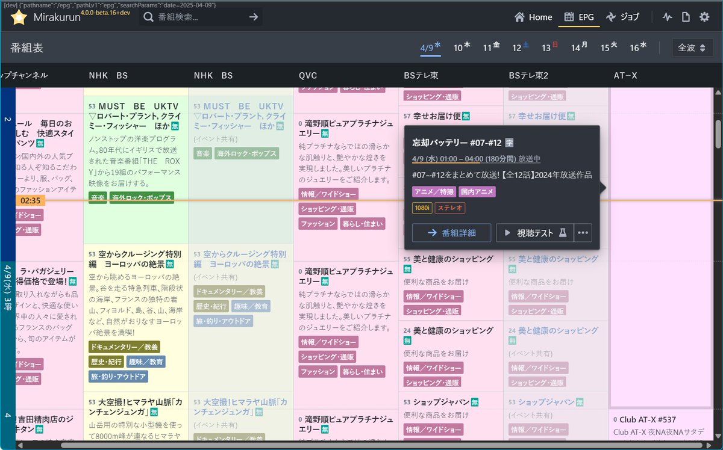Click 無 badge beside BSテレ東 幸せお届け便

click(x=466, y=116)
